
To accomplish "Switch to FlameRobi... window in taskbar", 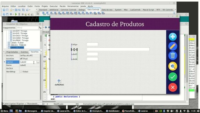I will [x=128, y=111].
